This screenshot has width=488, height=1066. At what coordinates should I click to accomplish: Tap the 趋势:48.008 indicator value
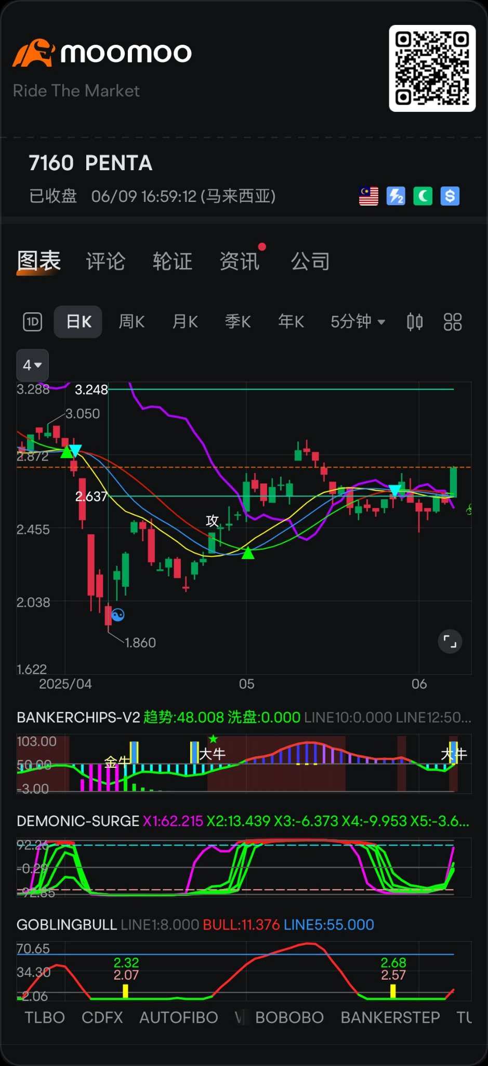coord(183,717)
